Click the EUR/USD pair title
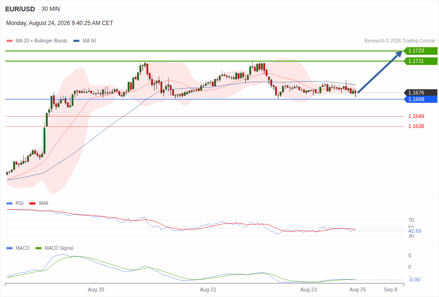 [x=20, y=9]
